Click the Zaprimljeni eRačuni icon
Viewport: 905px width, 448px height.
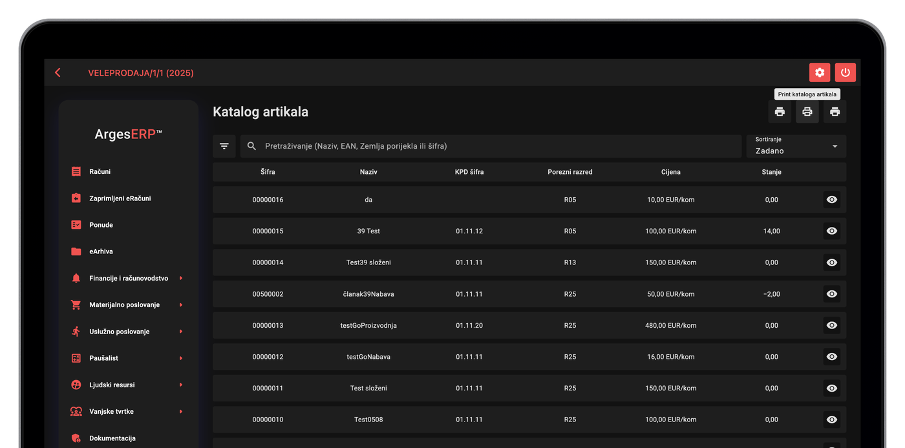click(76, 198)
